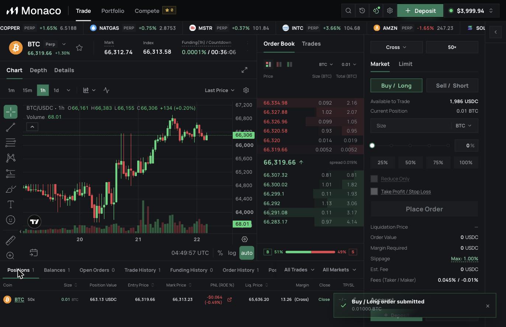Click the Deposit button in header
This screenshot has height=327, width=506.
click(x=420, y=11)
